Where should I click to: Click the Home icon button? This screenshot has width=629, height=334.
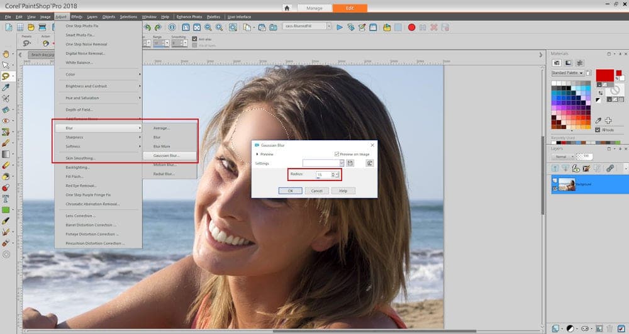pos(287,8)
